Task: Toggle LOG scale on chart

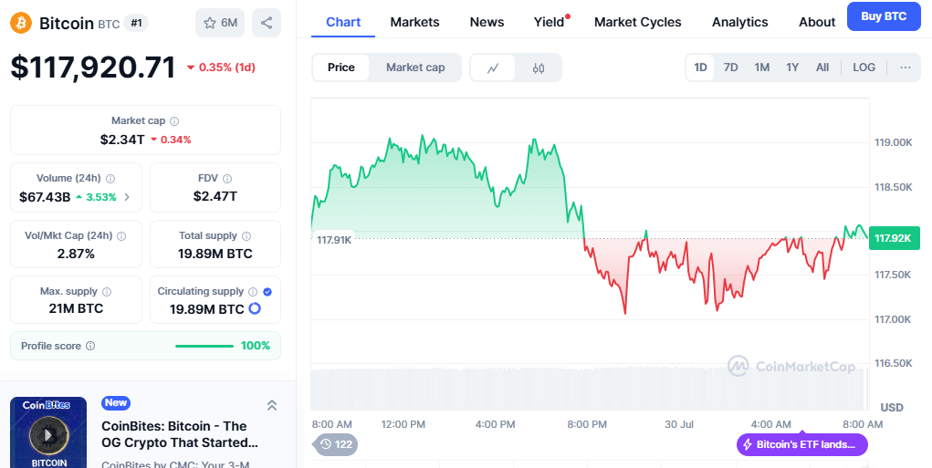Action: [864, 68]
